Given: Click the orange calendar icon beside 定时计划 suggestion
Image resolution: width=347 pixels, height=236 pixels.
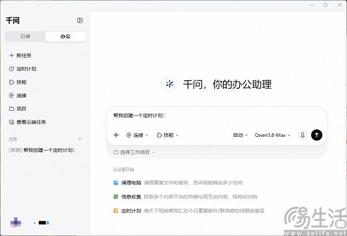Looking at the screenshot, I should [x=116, y=211].
